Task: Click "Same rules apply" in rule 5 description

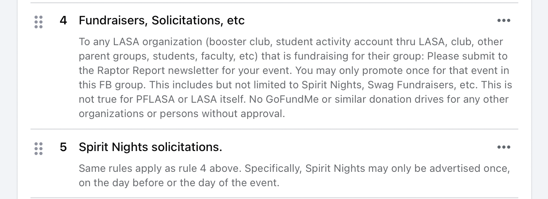Action: tap(115, 168)
